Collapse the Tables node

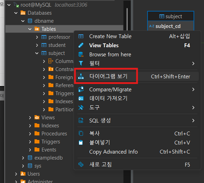pyautogui.click(x=30, y=29)
